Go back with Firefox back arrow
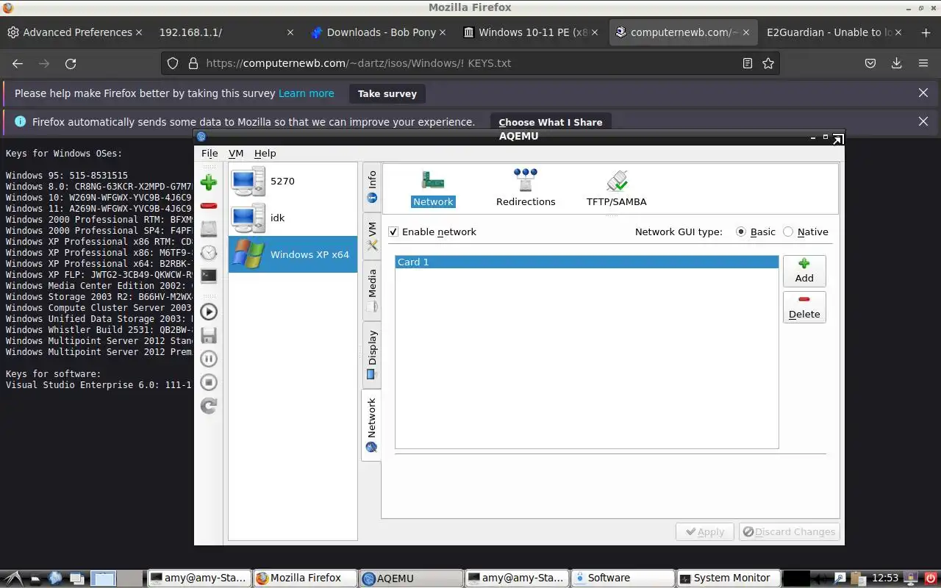Viewport: 941px width, 588px height. click(x=18, y=63)
